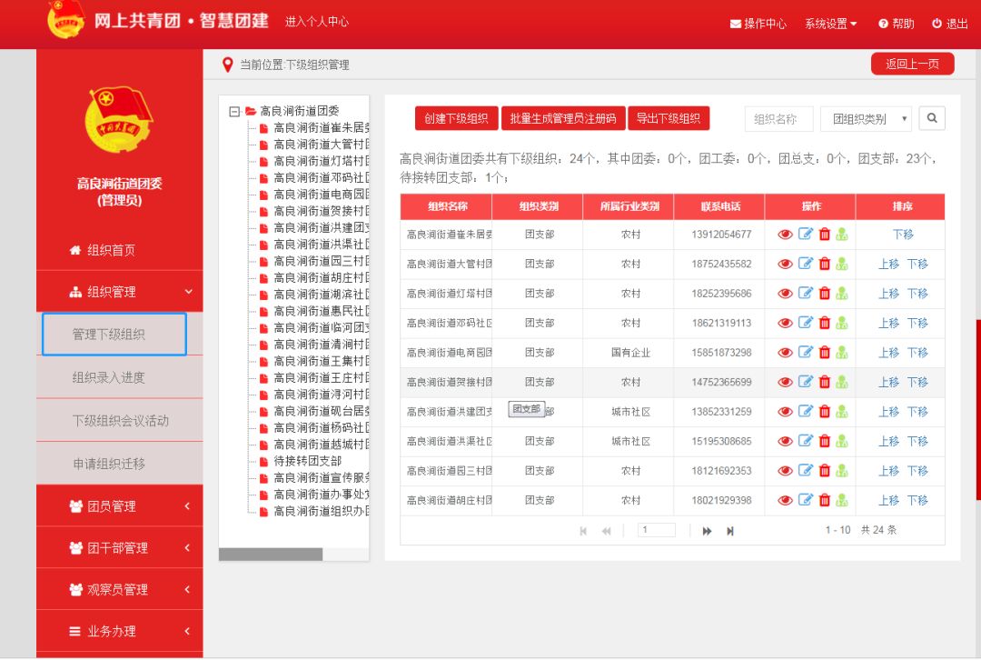
Task: Open administrator icon for row 18252395686
Action: [x=842, y=293]
